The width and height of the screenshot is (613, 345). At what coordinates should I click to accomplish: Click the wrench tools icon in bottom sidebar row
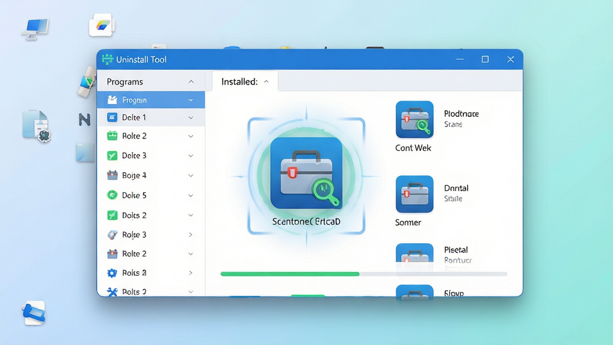click(x=112, y=292)
